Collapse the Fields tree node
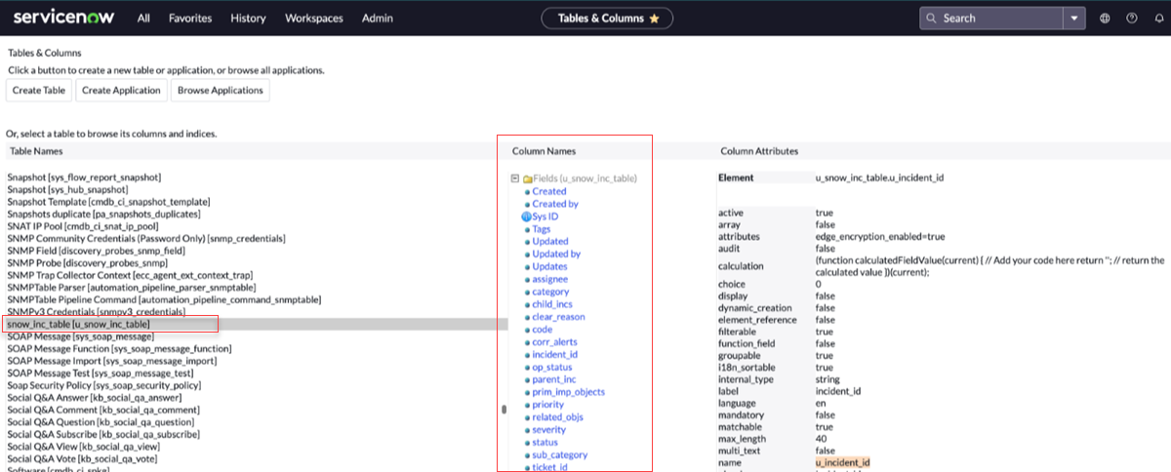 tap(514, 179)
